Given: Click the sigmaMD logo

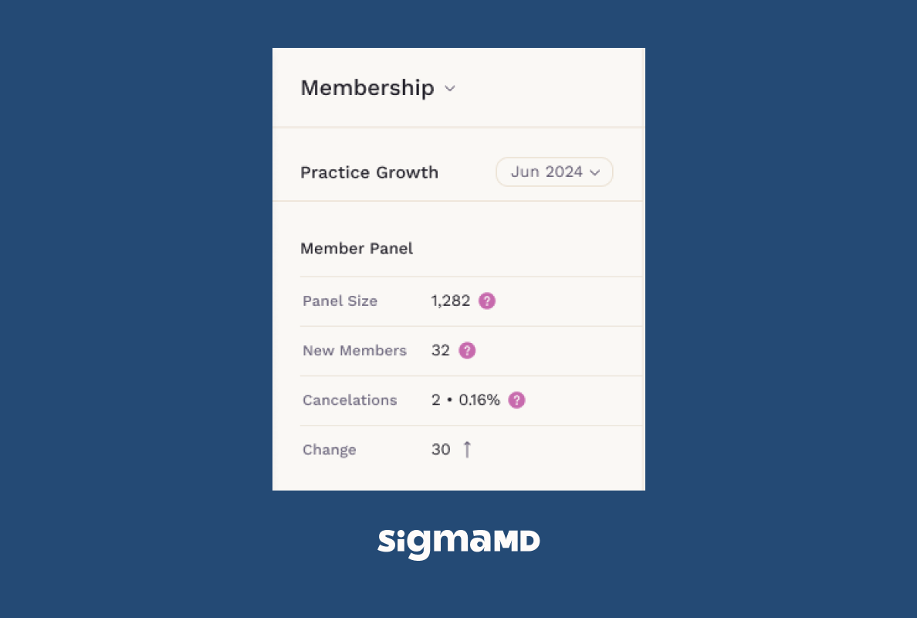Looking at the screenshot, I should (458, 543).
